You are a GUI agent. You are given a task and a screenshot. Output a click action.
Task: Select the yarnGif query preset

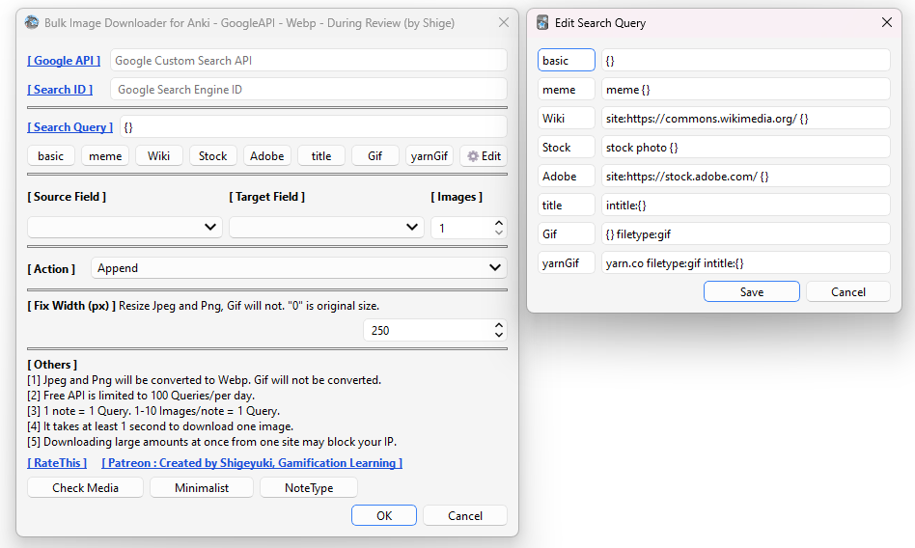click(x=429, y=156)
